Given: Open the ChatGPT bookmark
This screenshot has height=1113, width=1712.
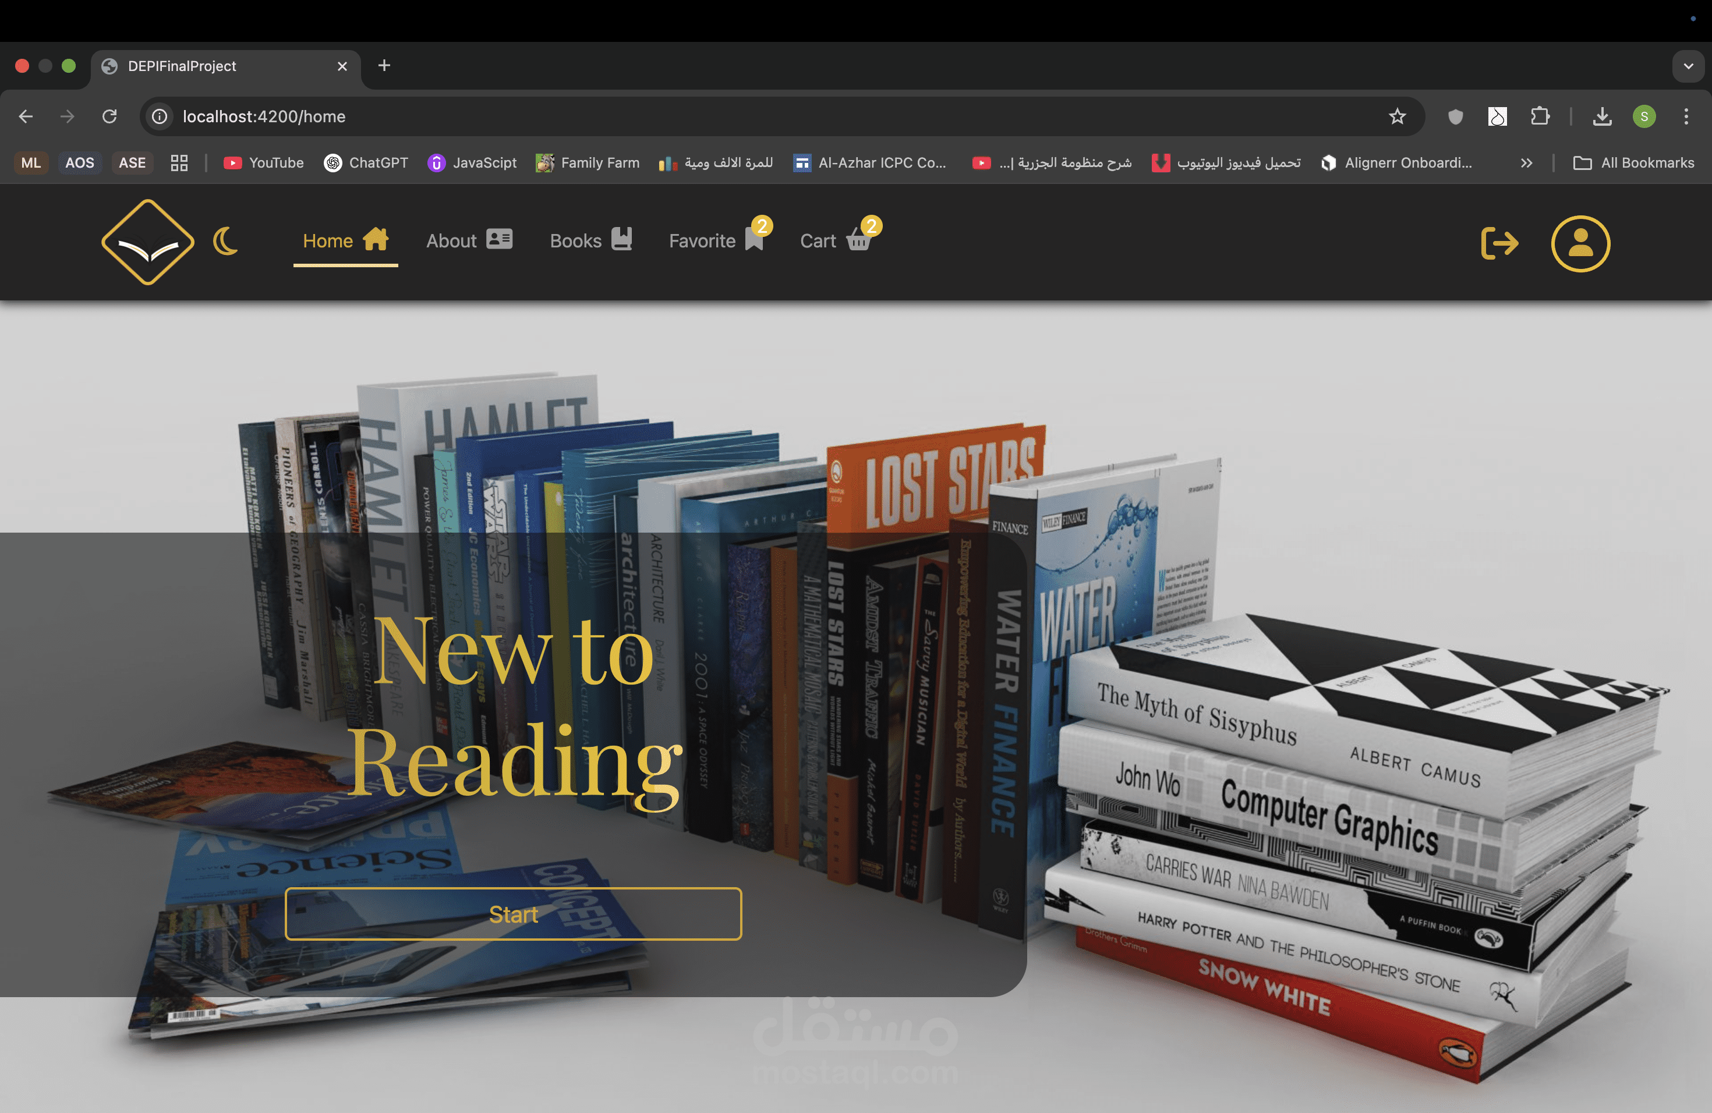Looking at the screenshot, I should click(366, 162).
